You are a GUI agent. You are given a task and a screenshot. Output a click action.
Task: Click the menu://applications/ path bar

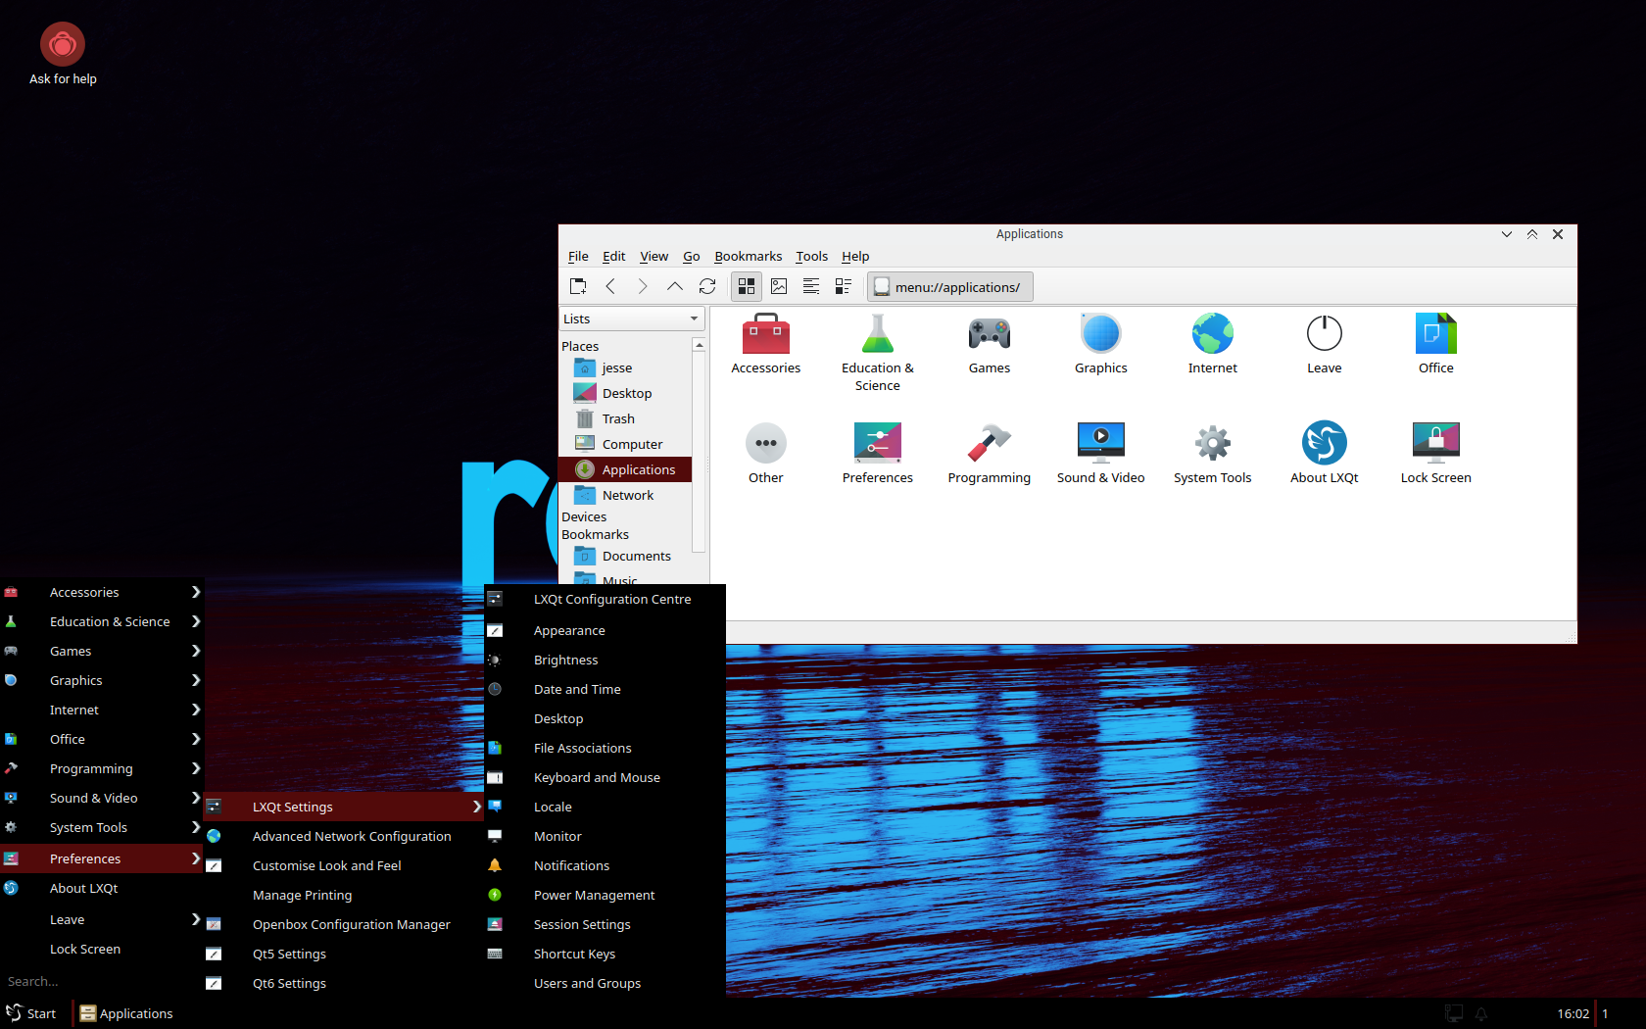tap(950, 287)
